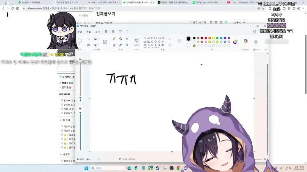Open Microsoft Edge from the taskbar
The height and width of the screenshot is (172, 307).
coord(129,168)
